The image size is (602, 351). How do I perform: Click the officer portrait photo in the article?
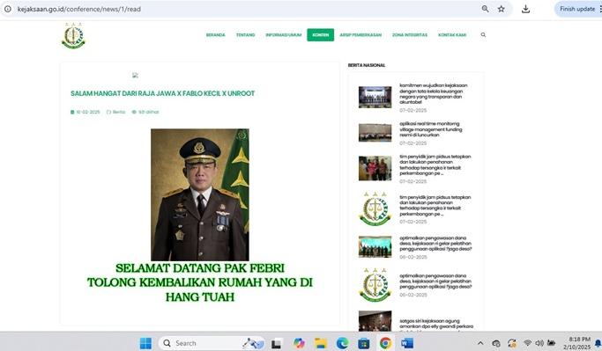tap(200, 194)
